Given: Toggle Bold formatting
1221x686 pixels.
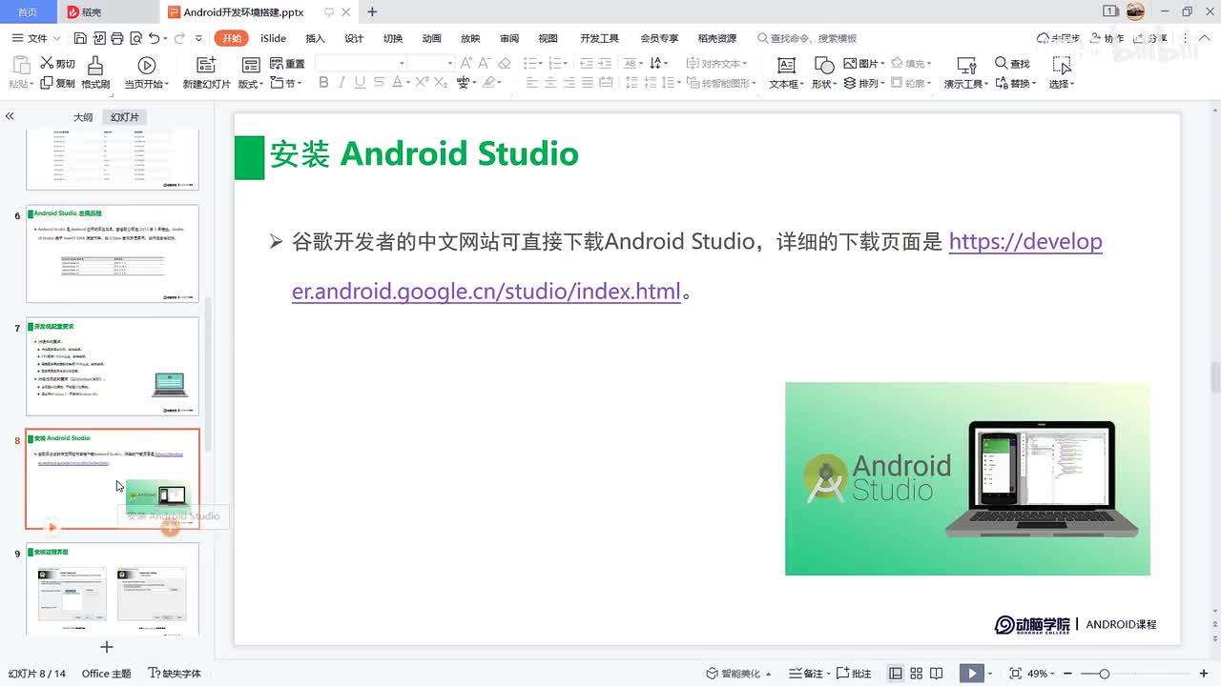Looking at the screenshot, I should (323, 83).
